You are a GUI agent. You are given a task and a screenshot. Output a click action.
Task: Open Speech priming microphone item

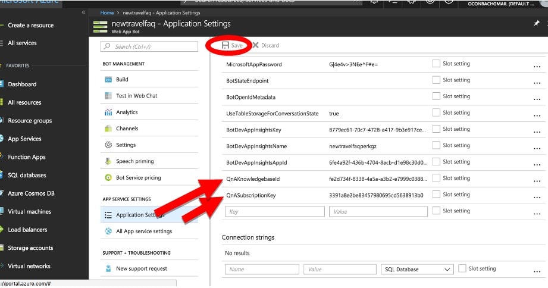tap(134, 161)
